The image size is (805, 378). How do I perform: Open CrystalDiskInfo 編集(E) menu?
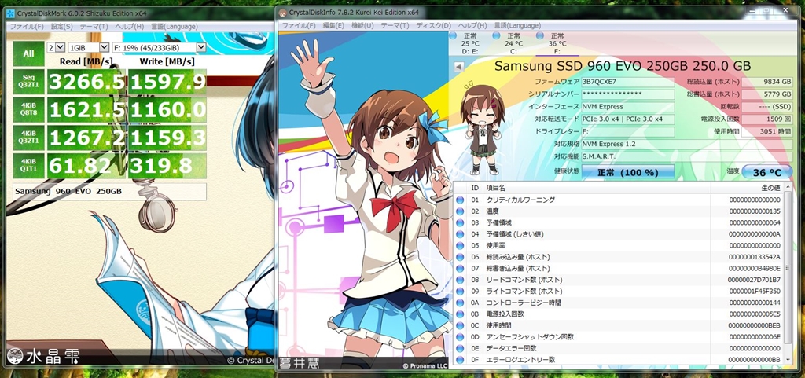333,25
